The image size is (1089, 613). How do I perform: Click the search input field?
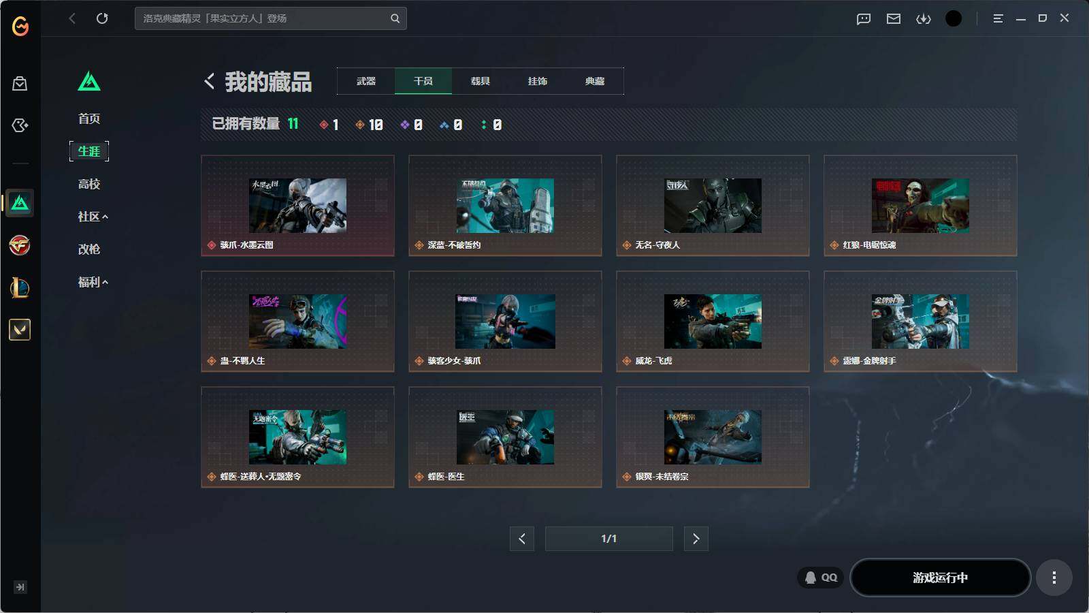271,18
